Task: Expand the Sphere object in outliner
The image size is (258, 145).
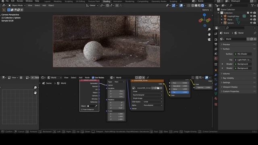Action: 222,23
